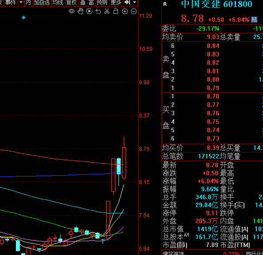Click the 中国交建 601800 stock title
The image size is (263, 255).
click(x=217, y=4)
